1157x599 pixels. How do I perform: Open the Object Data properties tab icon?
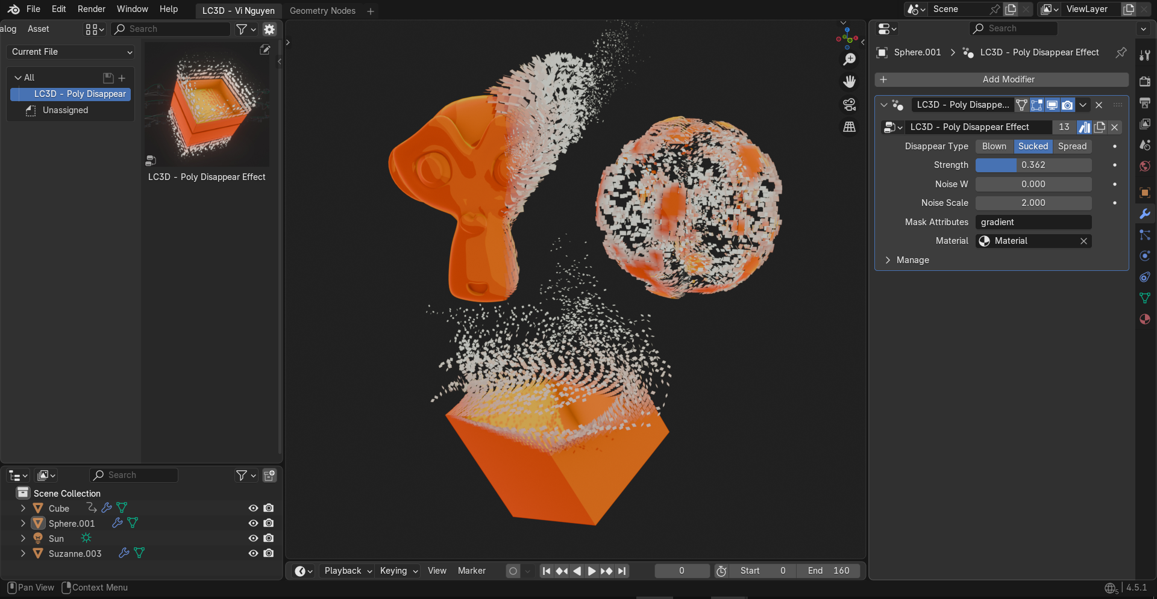click(1145, 298)
